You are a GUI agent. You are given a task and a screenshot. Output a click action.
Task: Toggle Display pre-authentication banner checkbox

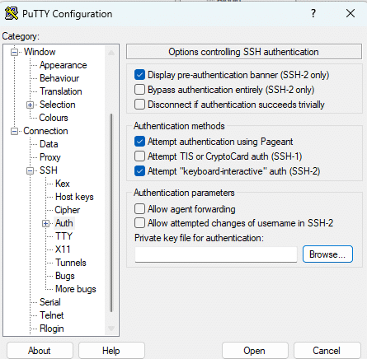(139, 75)
